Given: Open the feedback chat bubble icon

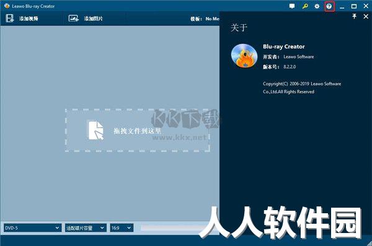Looking at the screenshot, I should tap(292, 6).
